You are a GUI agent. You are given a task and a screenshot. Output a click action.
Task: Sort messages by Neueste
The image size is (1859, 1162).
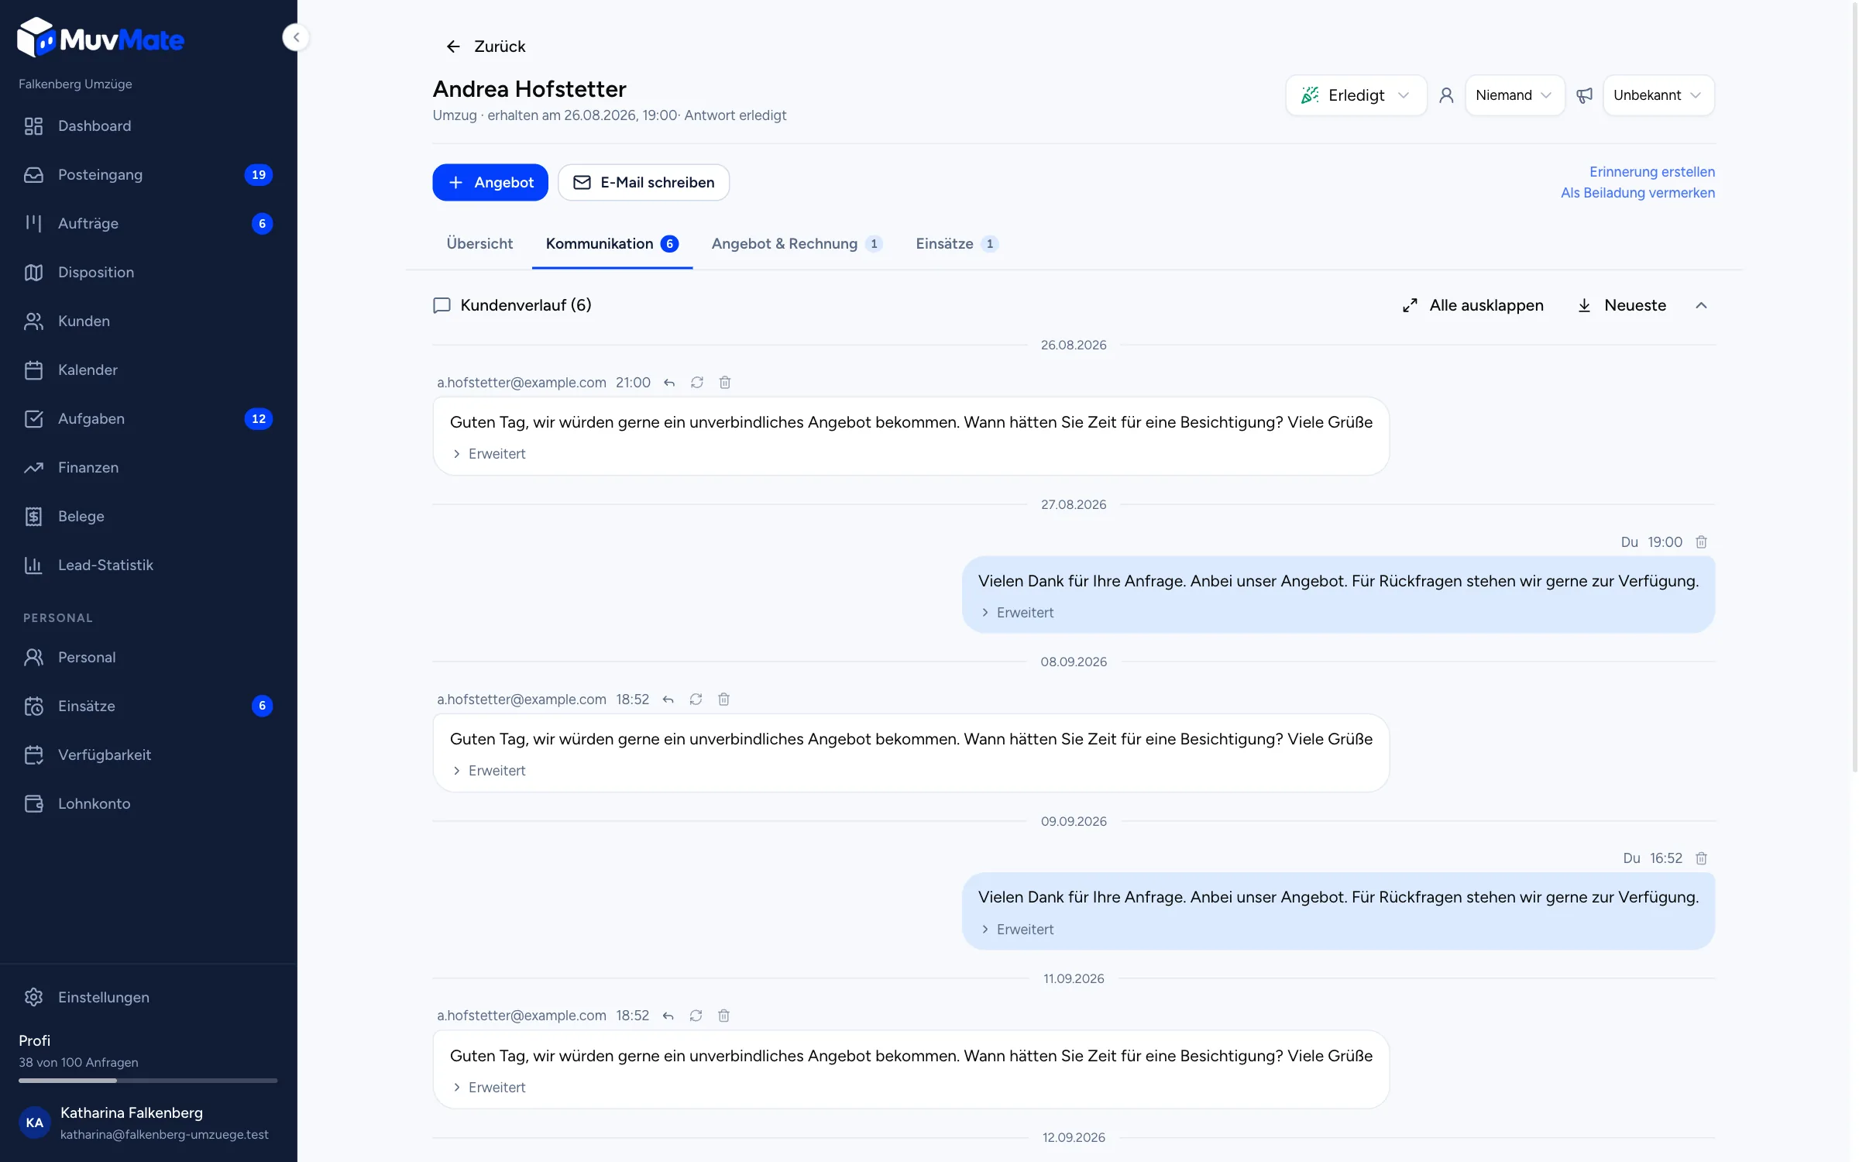tap(1622, 305)
